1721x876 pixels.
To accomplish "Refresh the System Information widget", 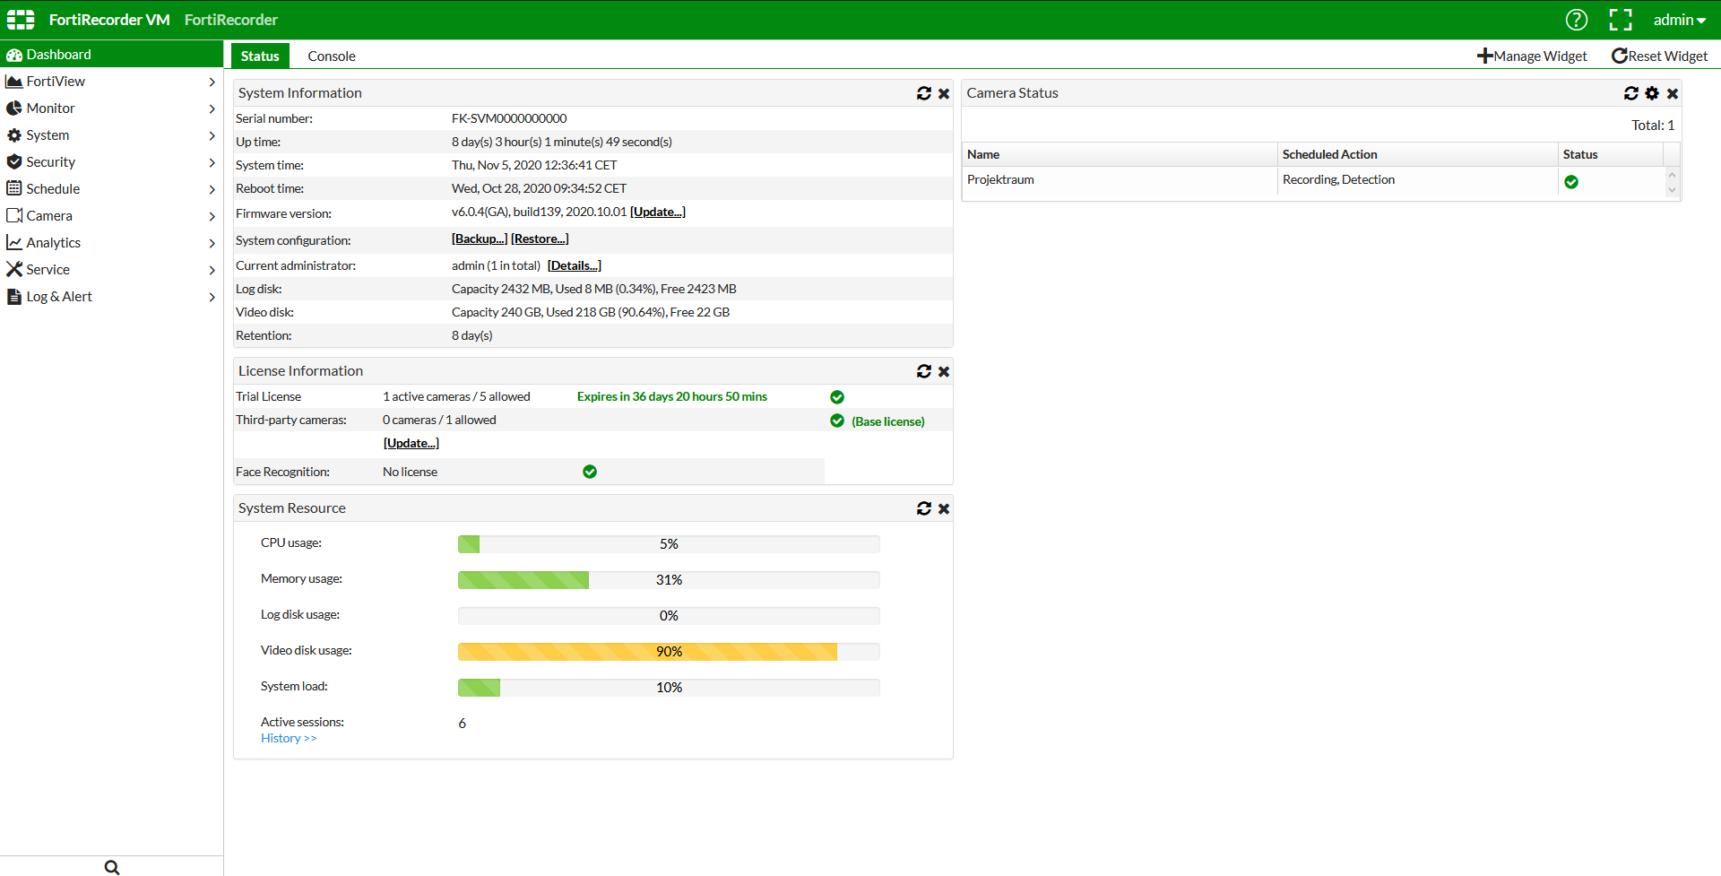I will 924,93.
